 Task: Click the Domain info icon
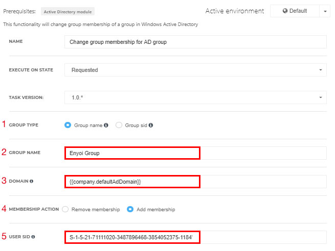(31, 181)
